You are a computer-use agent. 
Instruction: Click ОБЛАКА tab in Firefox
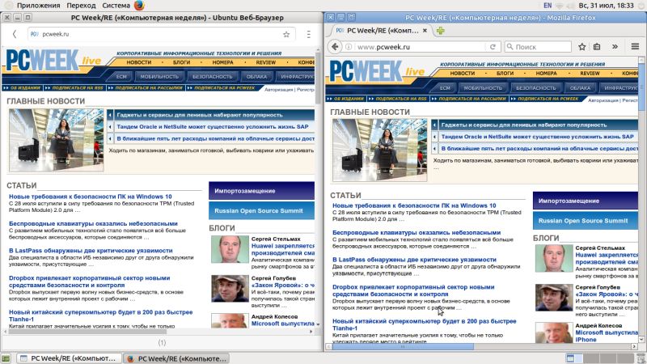click(x=580, y=88)
